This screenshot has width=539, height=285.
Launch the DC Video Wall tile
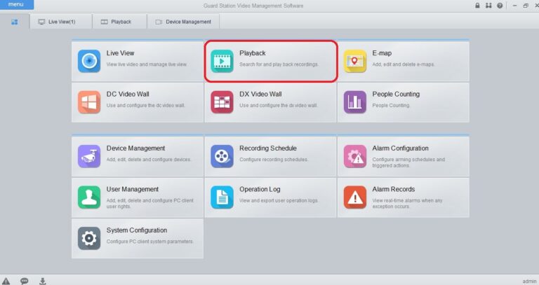[x=137, y=102]
